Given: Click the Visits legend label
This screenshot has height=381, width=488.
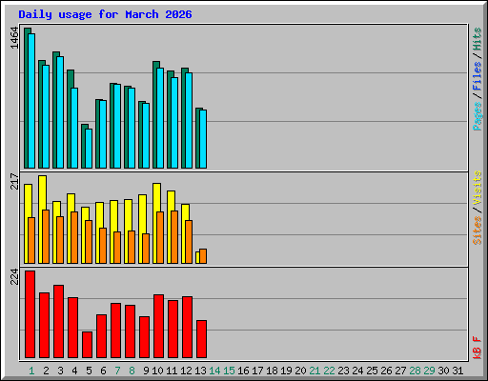Looking at the screenshot, I should coord(478,188).
